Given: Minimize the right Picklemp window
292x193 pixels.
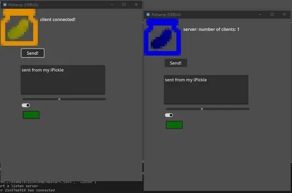Looking at the screenshot, I should pyautogui.click(x=260, y=14).
